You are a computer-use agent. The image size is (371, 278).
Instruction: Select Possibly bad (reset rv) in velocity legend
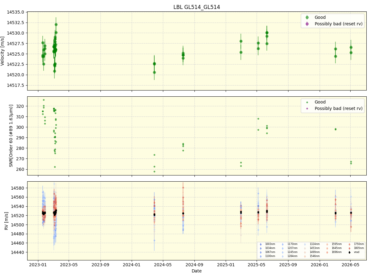pyautogui.click(x=339, y=24)
